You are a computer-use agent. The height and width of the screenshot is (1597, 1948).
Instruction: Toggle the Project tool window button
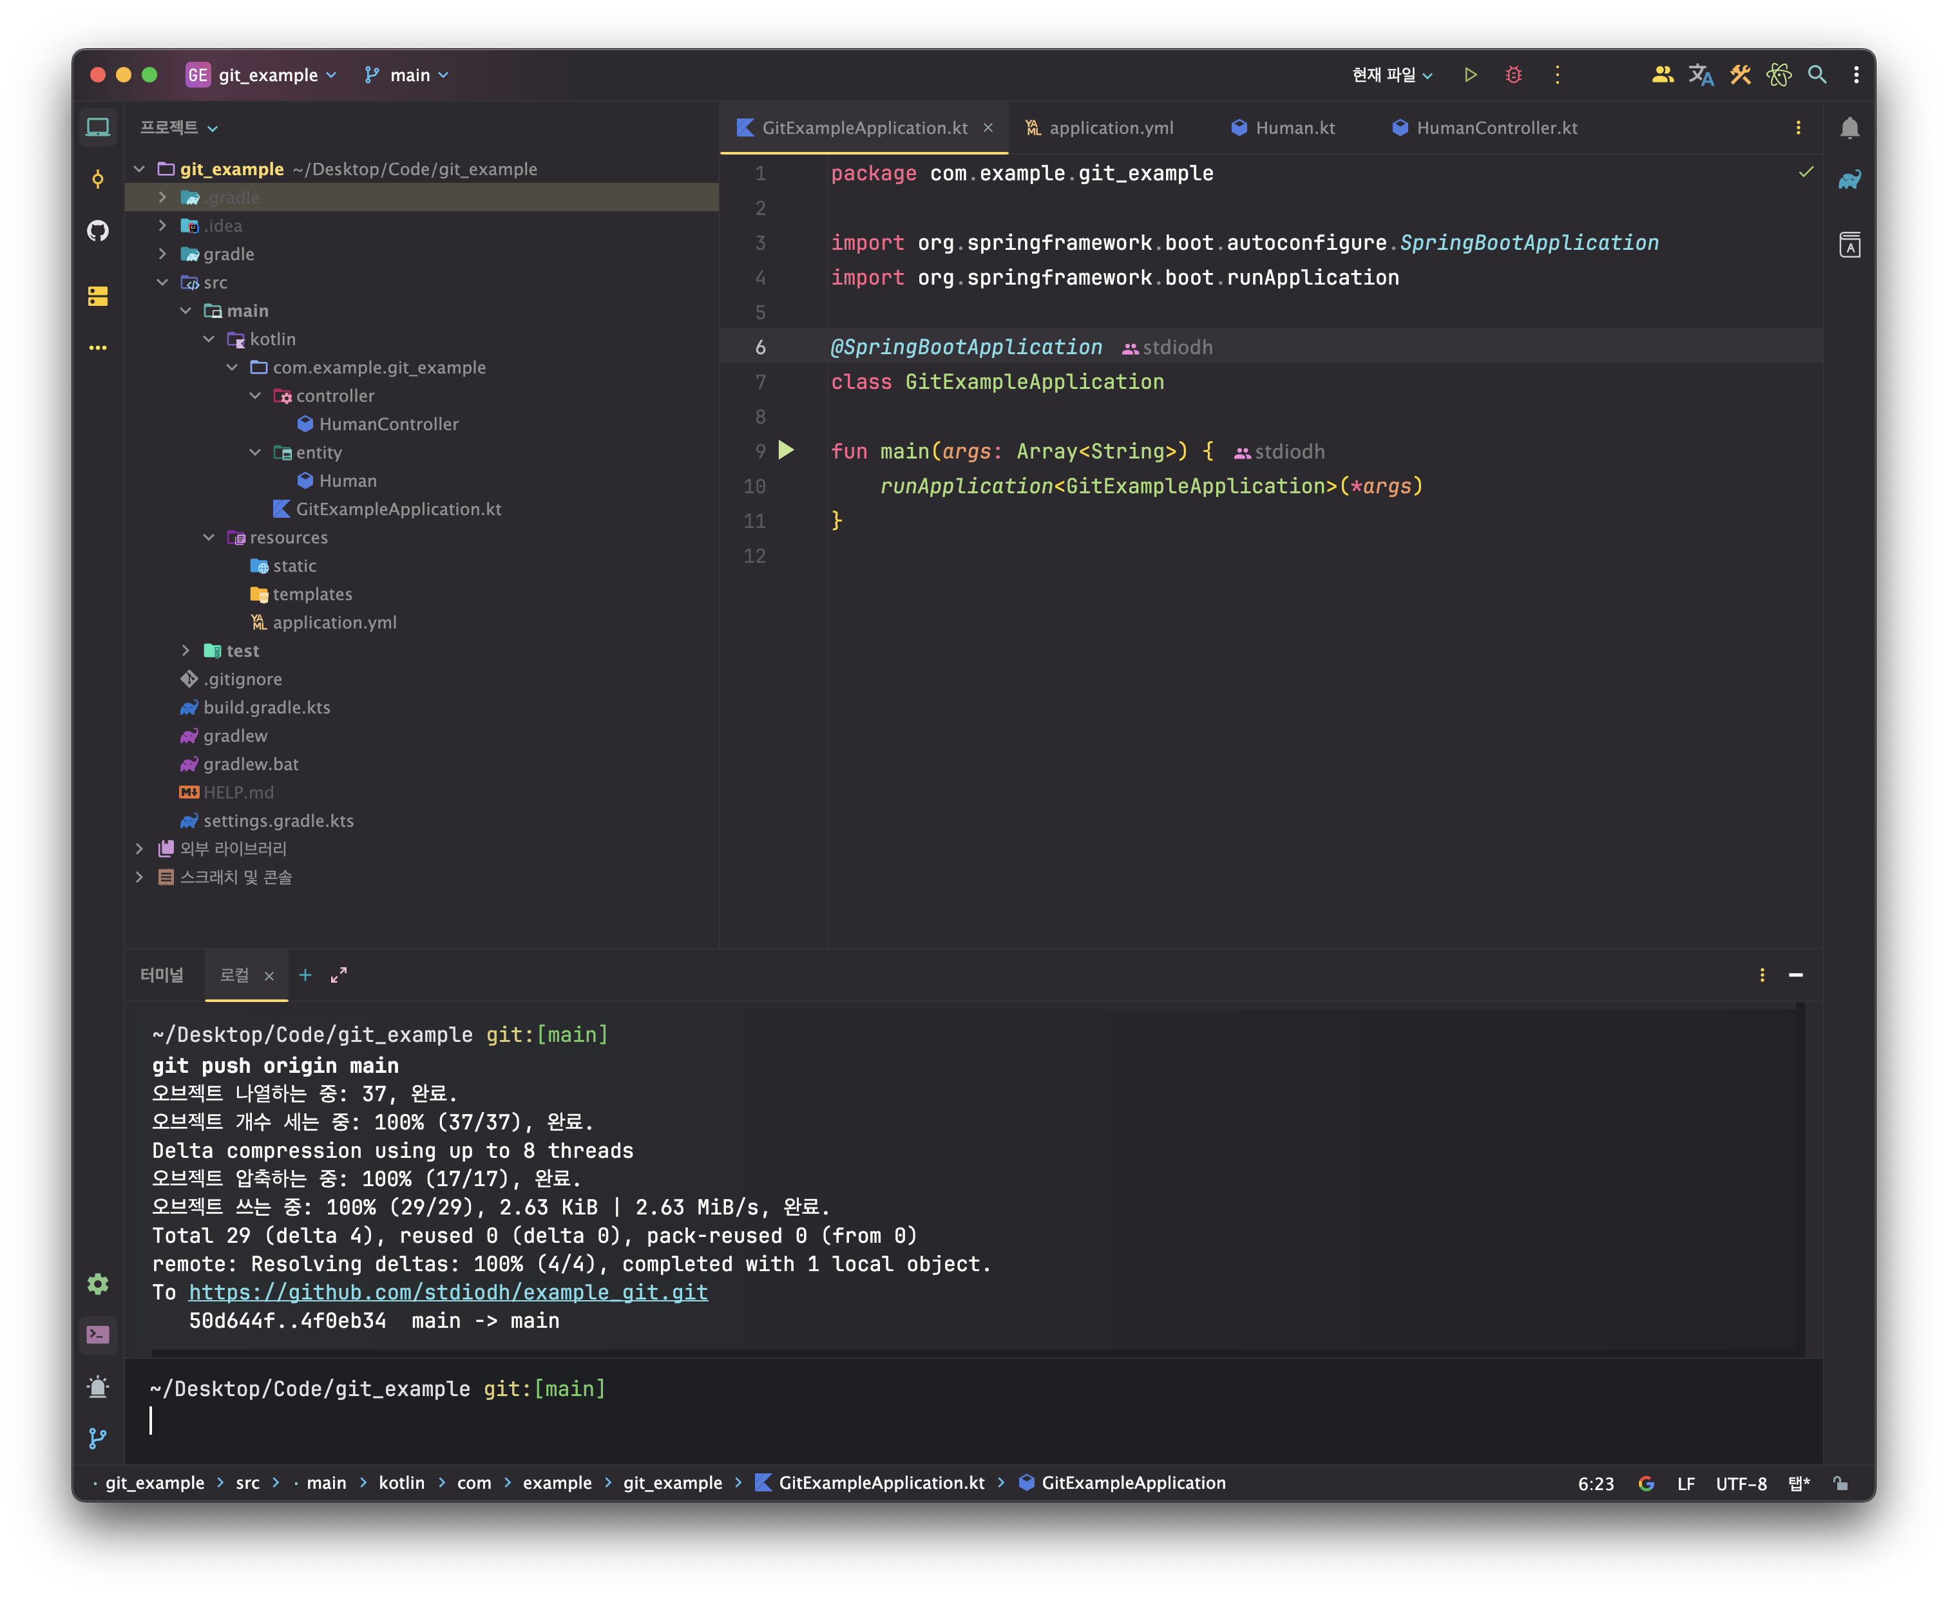coord(97,128)
